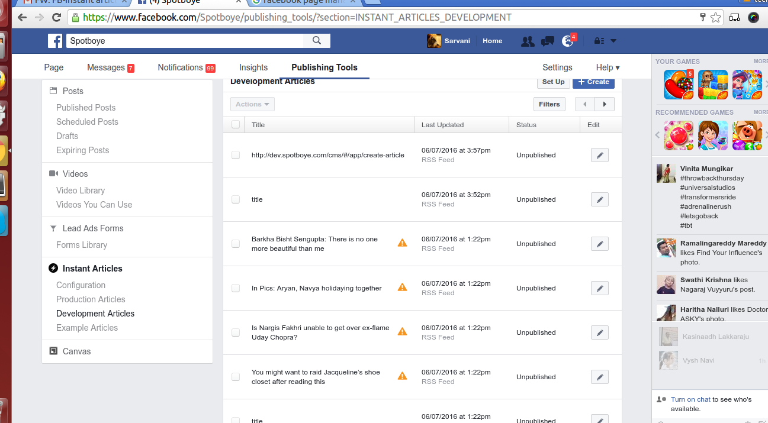768x423 pixels.
Task: Open Instant Articles Configuration
Action: tap(81, 285)
